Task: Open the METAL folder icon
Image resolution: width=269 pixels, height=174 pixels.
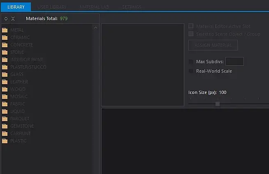Action: coord(5,30)
